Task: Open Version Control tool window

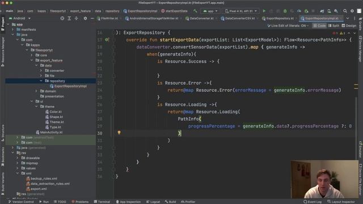Action: click(22, 202)
